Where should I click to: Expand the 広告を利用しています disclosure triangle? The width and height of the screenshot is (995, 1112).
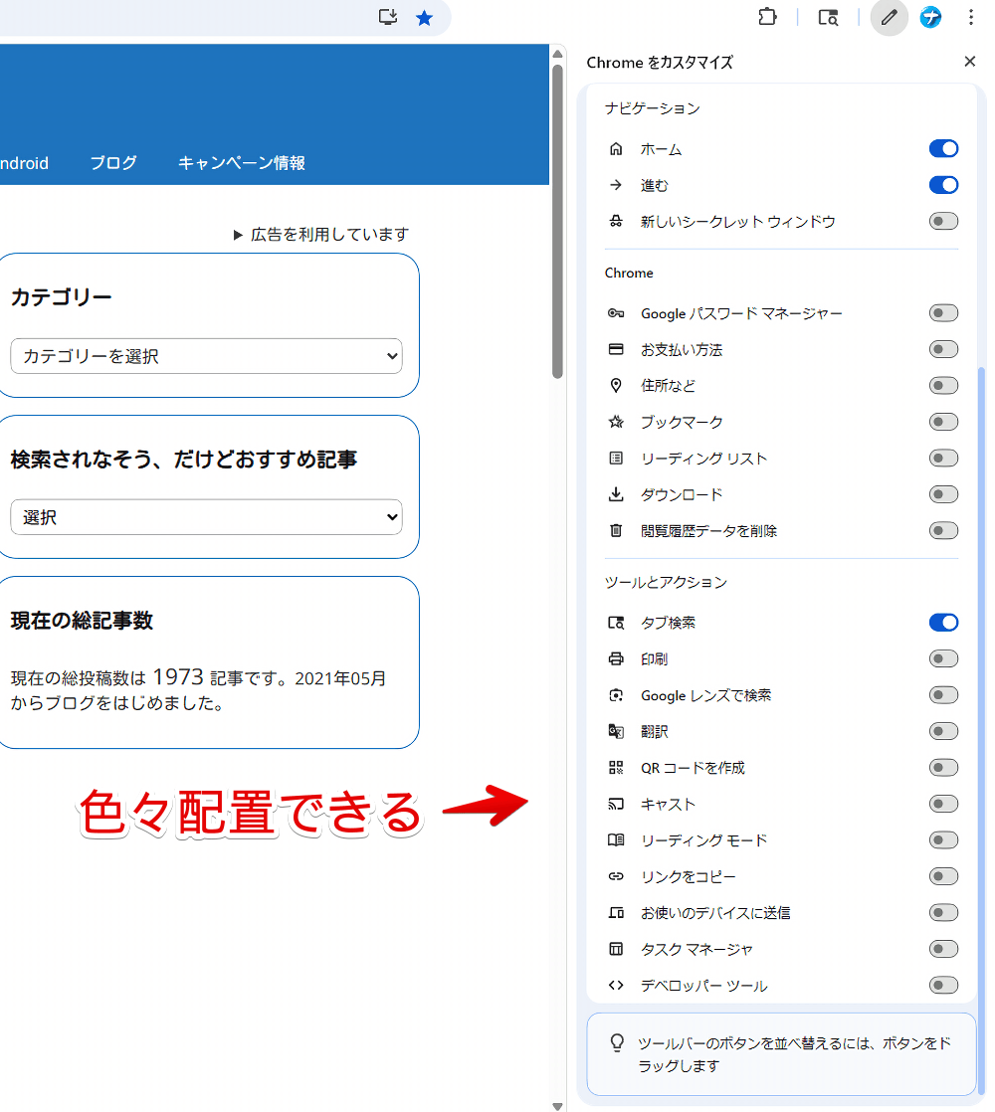[x=238, y=235]
